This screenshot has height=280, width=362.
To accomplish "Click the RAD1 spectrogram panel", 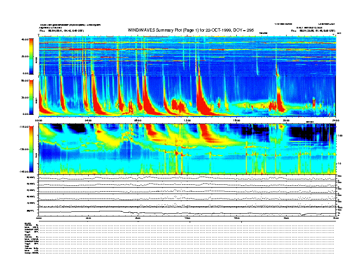I will 187,97.
